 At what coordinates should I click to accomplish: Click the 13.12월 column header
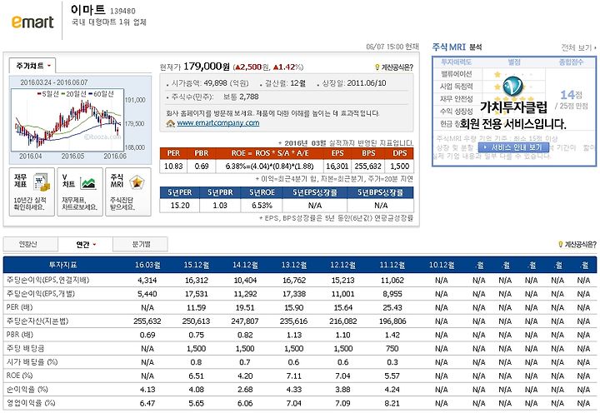coord(294,265)
